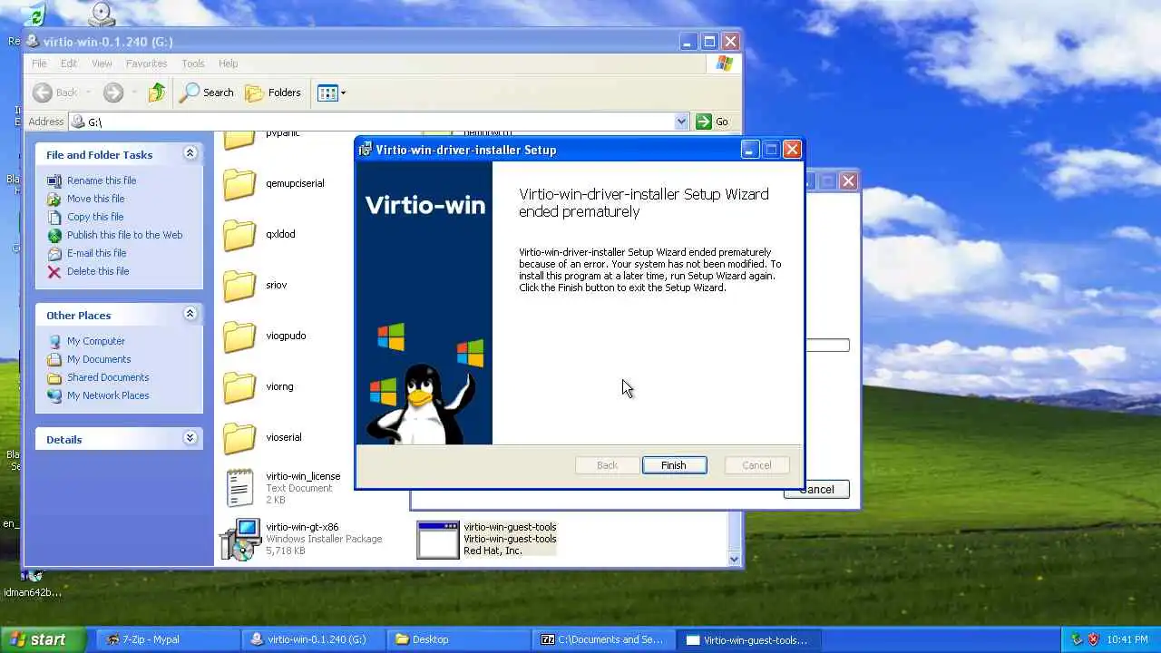The image size is (1161, 653).
Task: Open the Help menu
Action: click(x=228, y=63)
